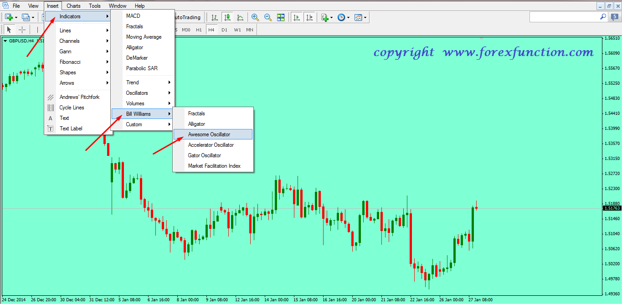The image size is (622, 304).
Task: Open the New Chart dropdown arrow
Action: (16, 17)
